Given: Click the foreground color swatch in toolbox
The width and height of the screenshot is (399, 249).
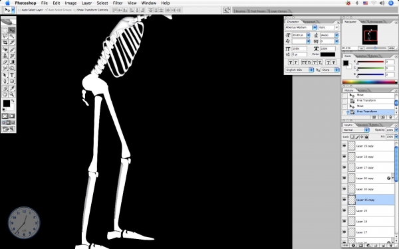Looking at the screenshot, I should tap(7, 104).
